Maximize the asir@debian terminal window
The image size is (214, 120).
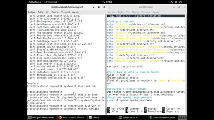179,7
